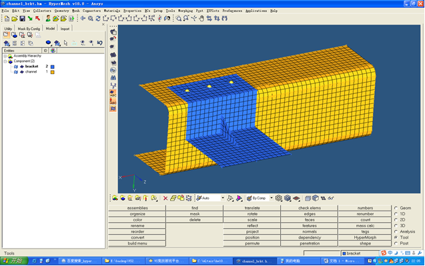Select the 2D panel radio button
425x266 pixels.
click(396, 220)
